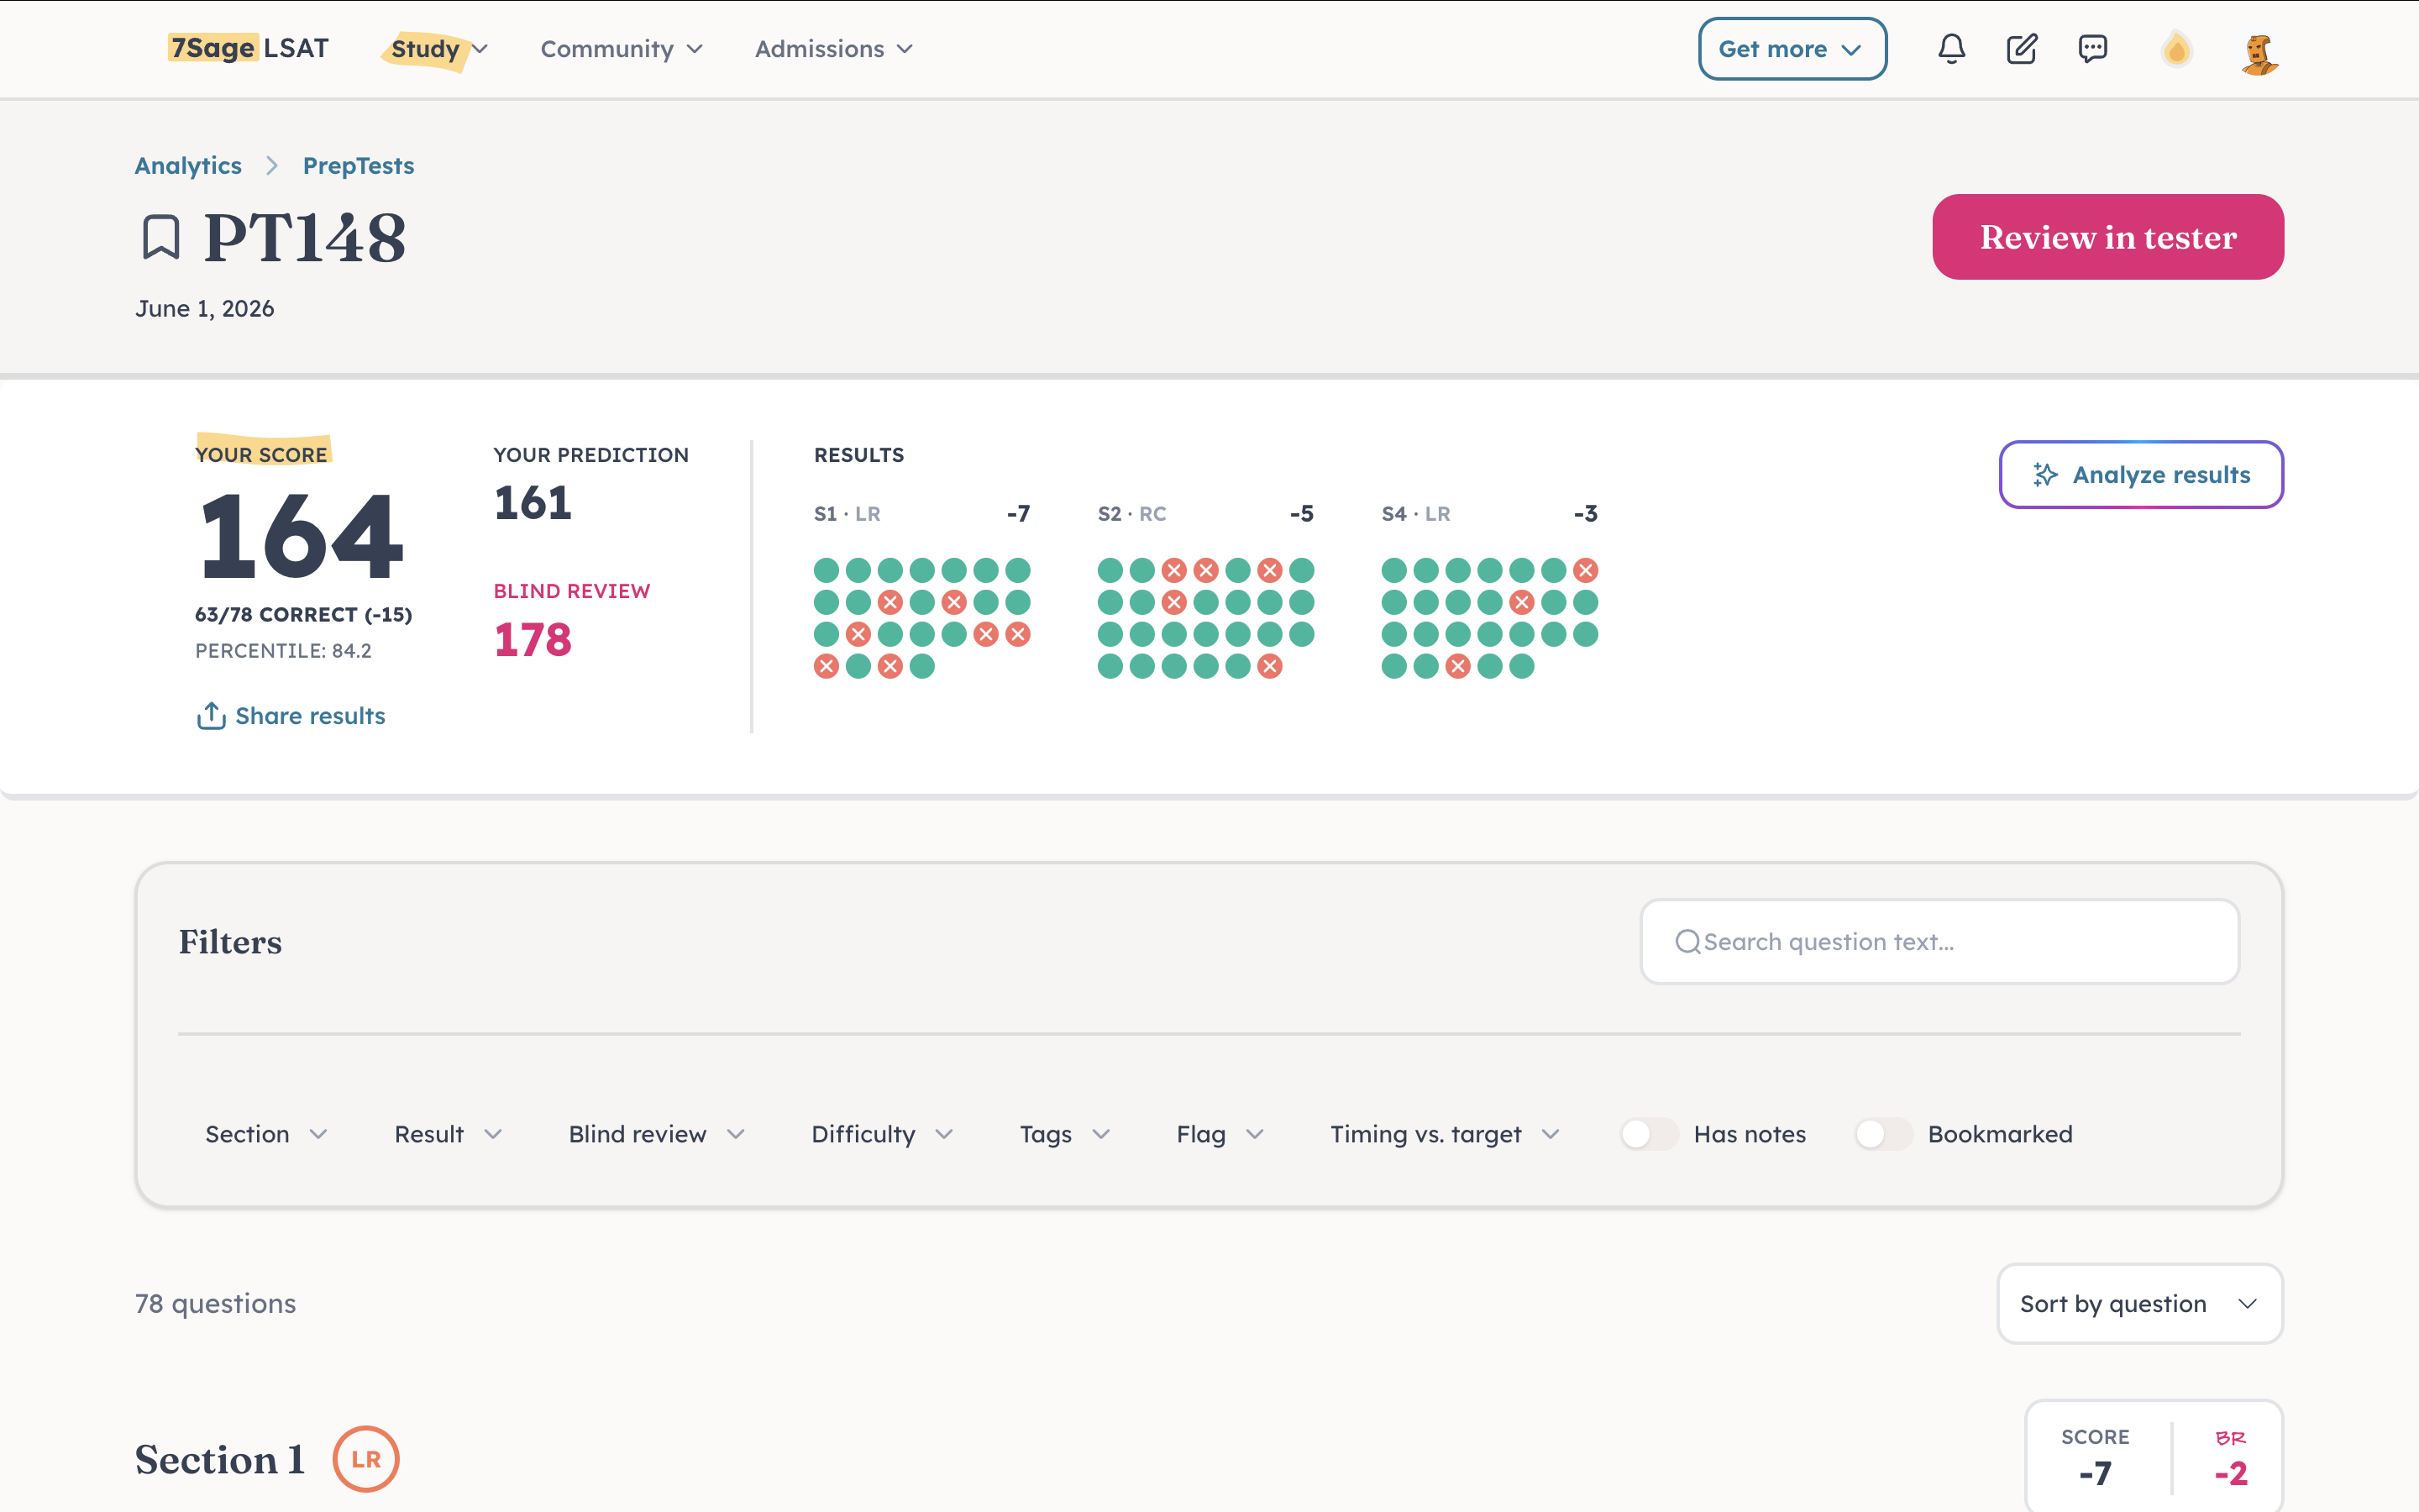Toggle the Has notes switch
The width and height of the screenshot is (2419, 1512).
pyautogui.click(x=1648, y=1134)
